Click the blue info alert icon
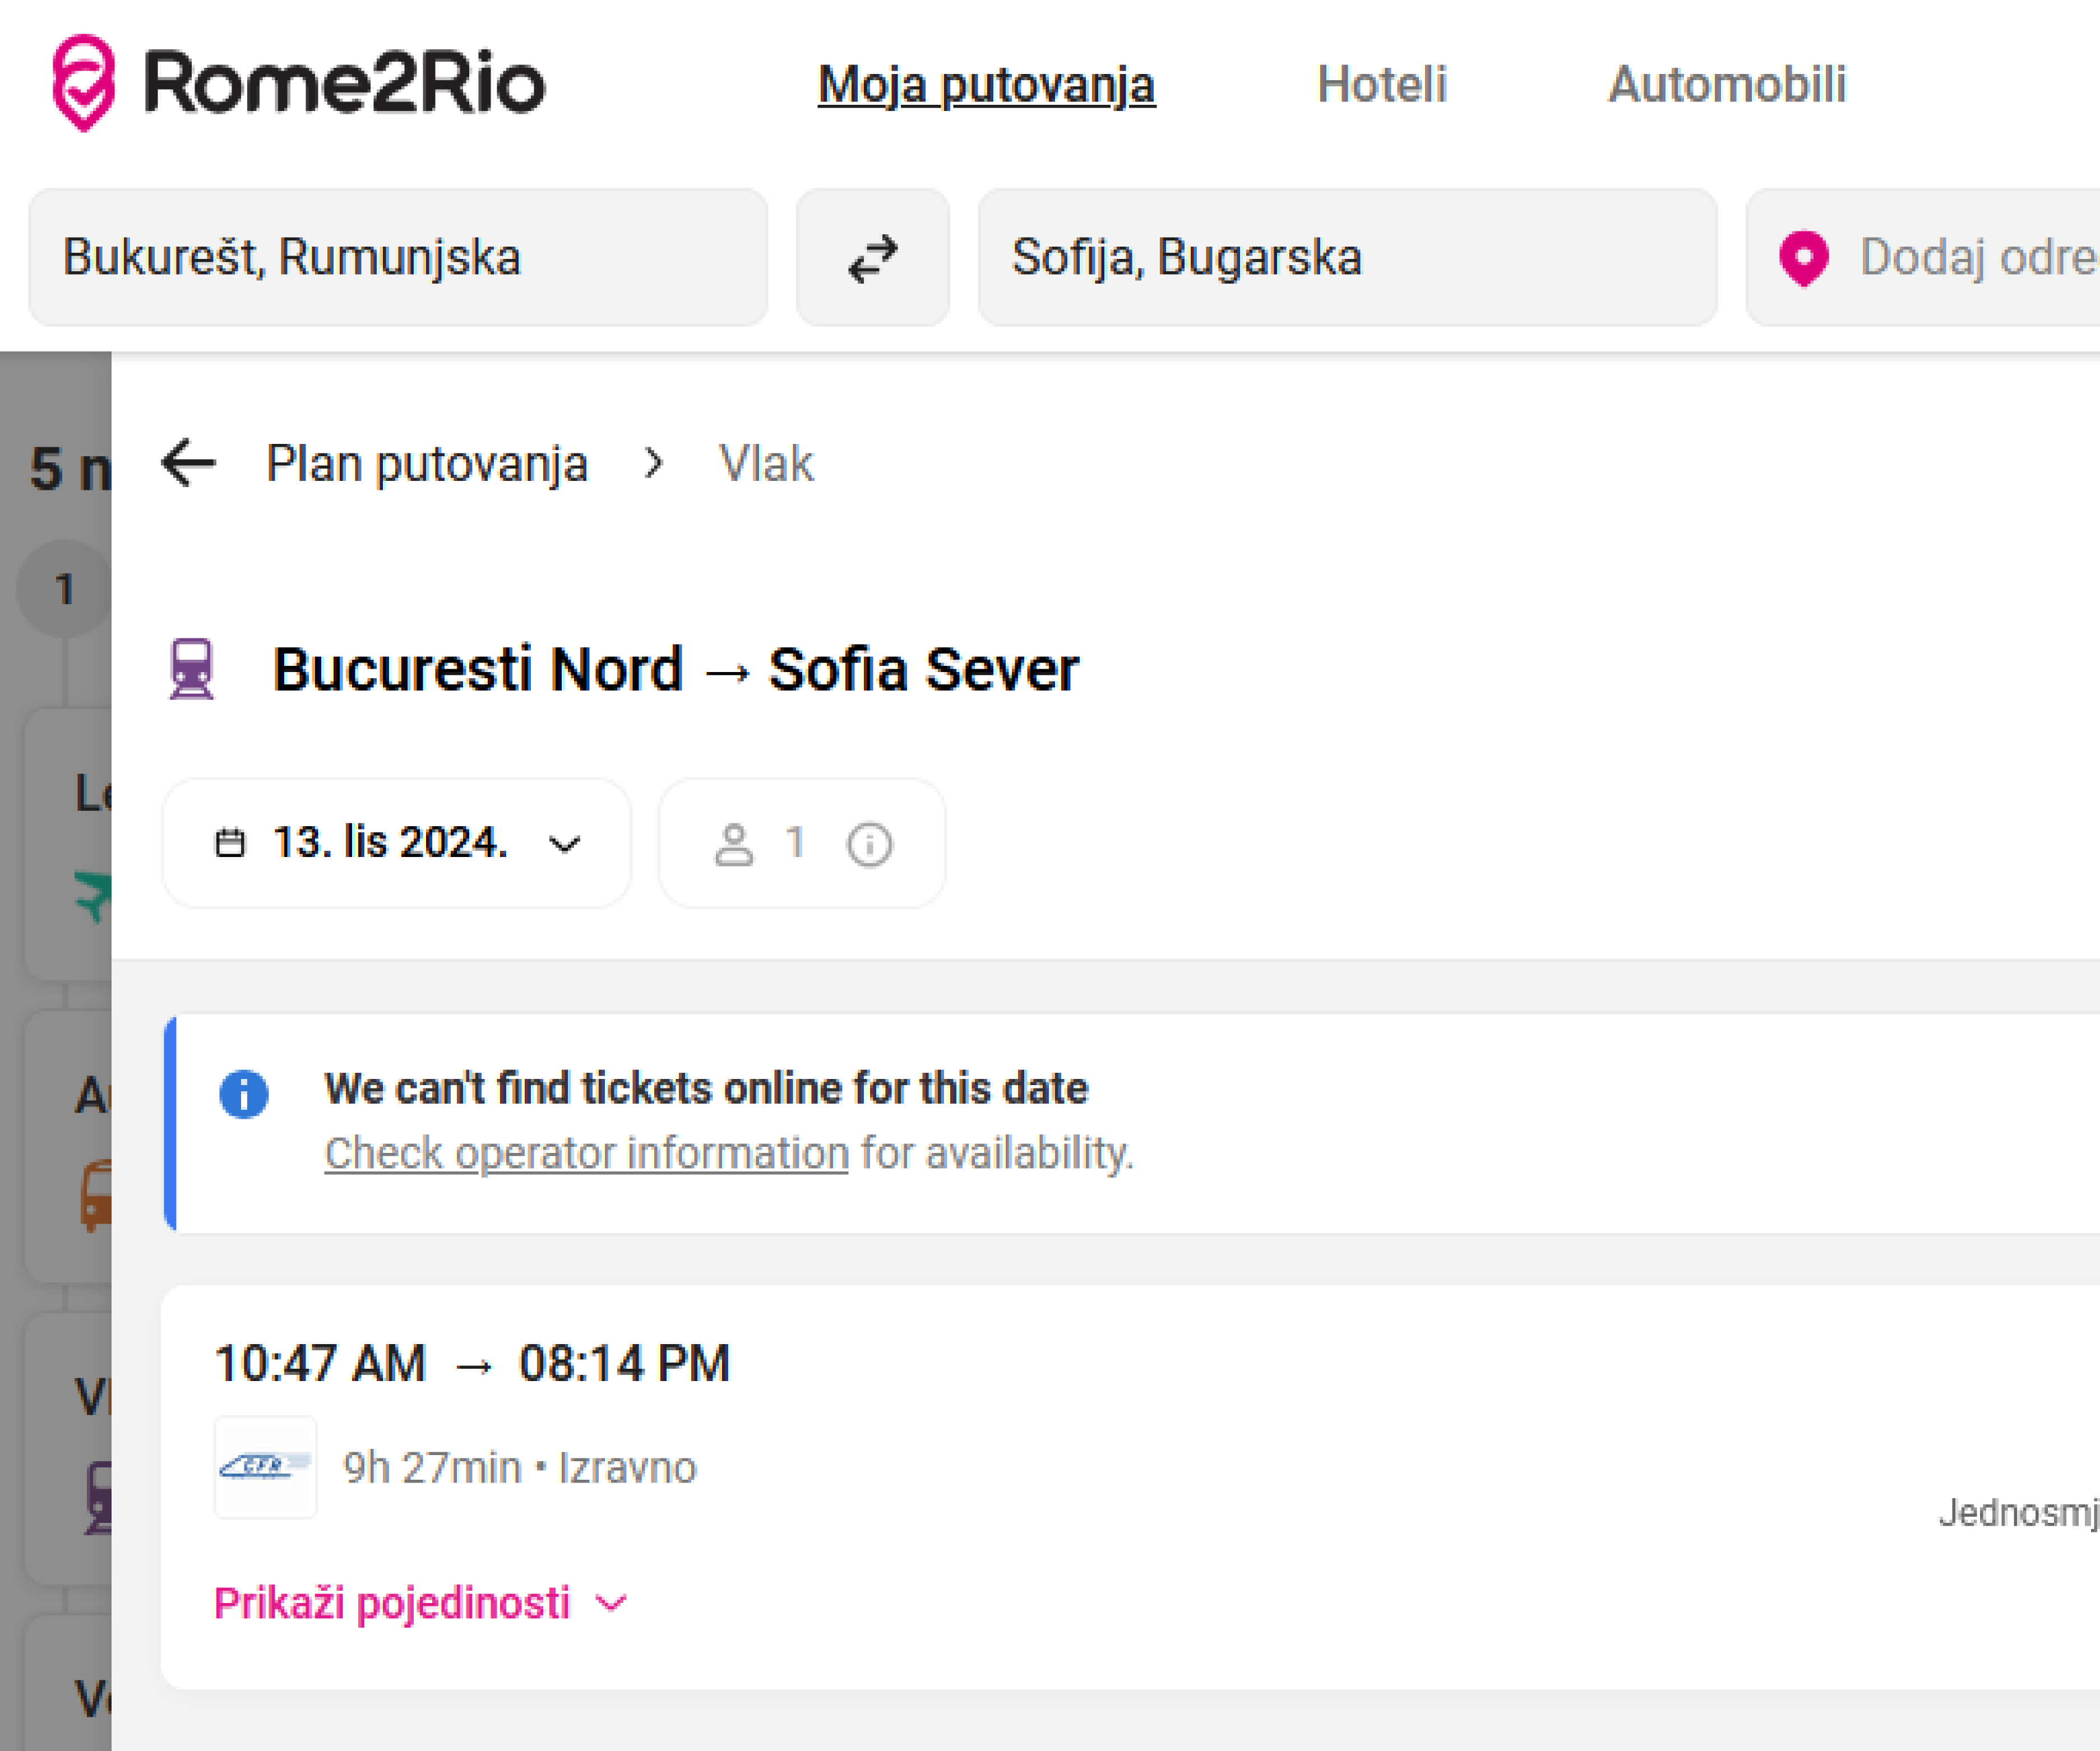 (244, 1093)
